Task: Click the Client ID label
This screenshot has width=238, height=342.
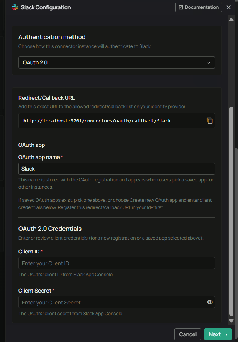Action: click(29, 252)
